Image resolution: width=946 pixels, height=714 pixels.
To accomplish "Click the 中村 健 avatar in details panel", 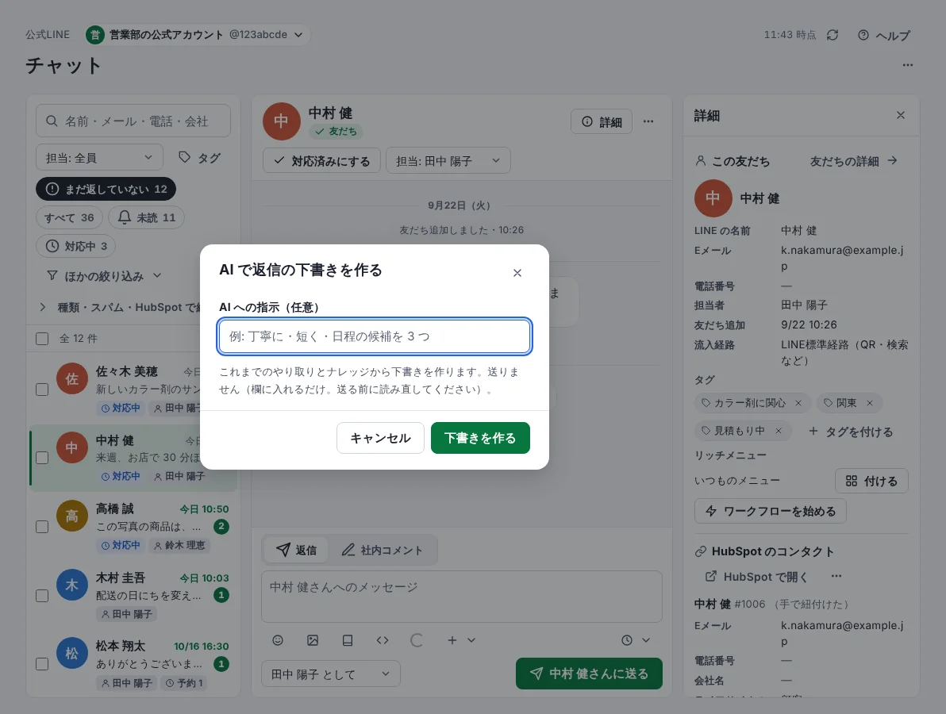I will (713, 198).
